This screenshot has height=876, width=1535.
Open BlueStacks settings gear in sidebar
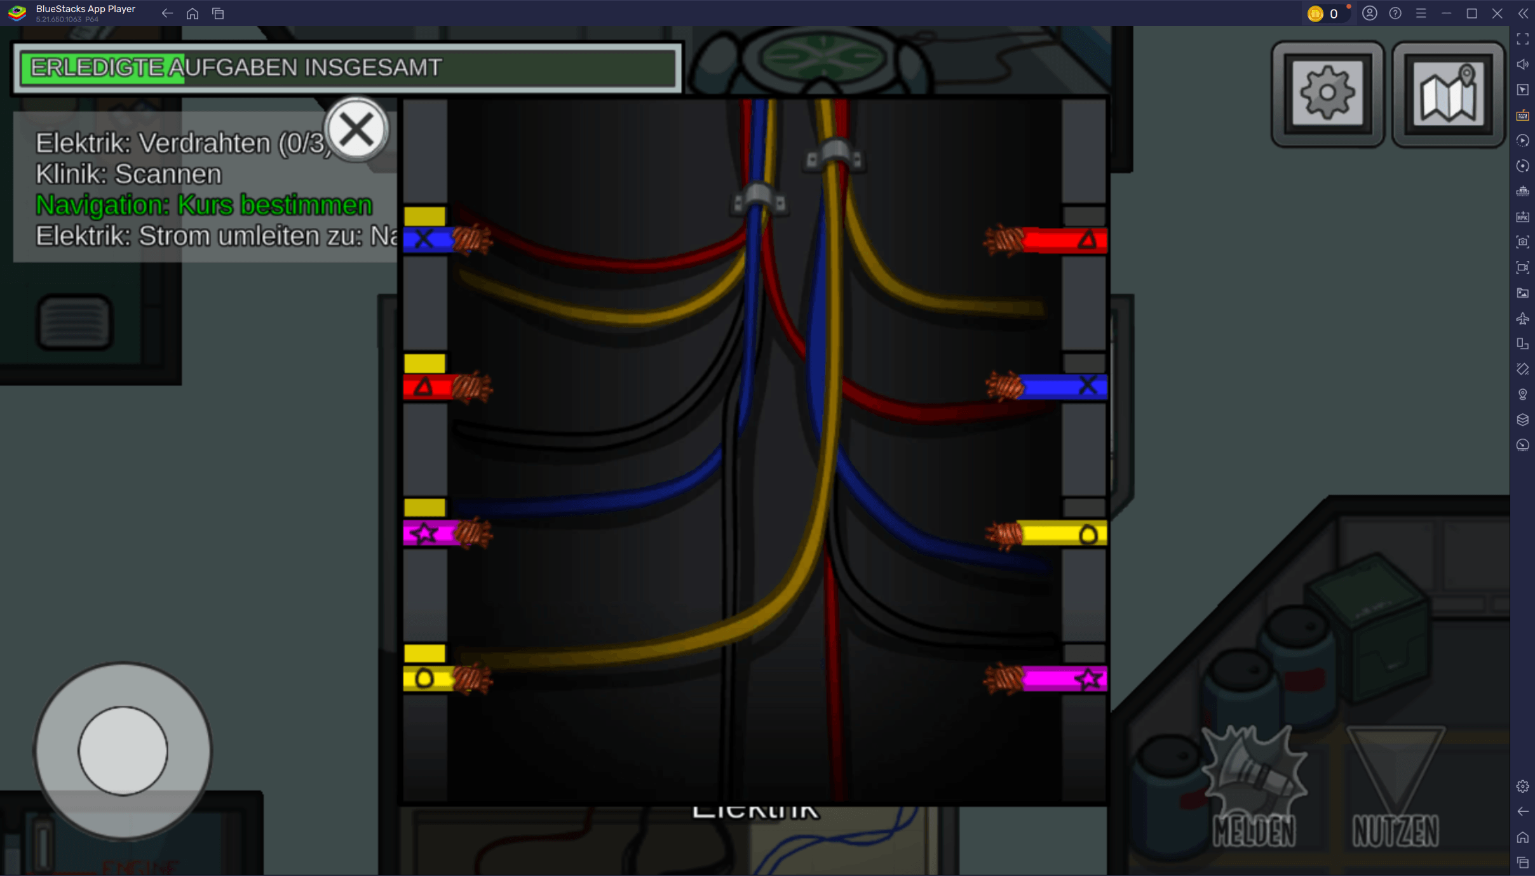pyautogui.click(x=1523, y=786)
